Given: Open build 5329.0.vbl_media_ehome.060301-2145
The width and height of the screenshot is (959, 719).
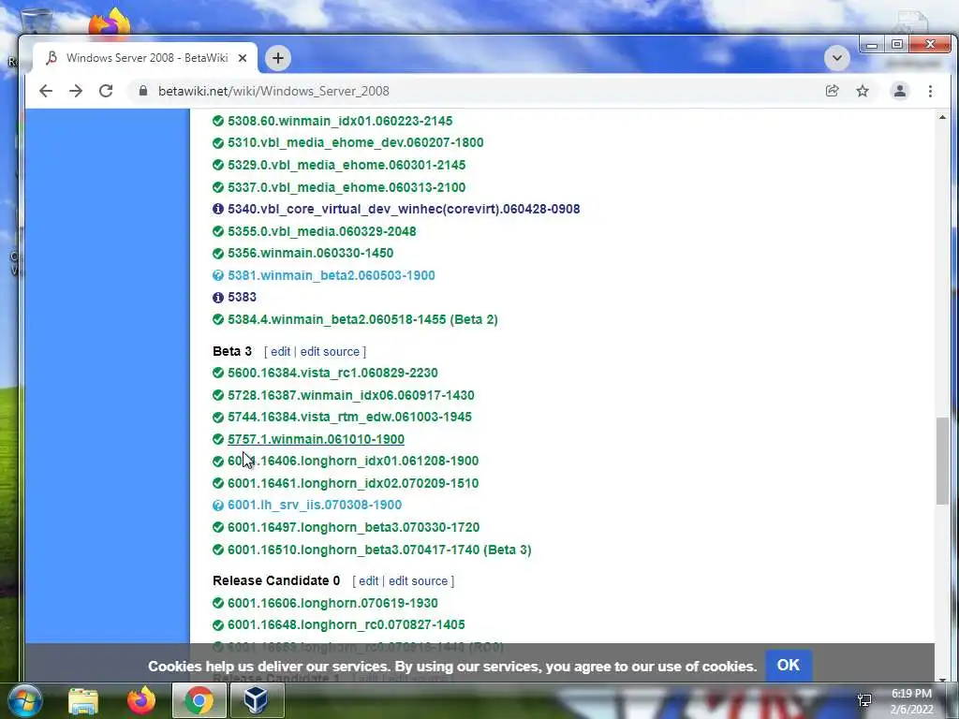Looking at the screenshot, I should (347, 165).
